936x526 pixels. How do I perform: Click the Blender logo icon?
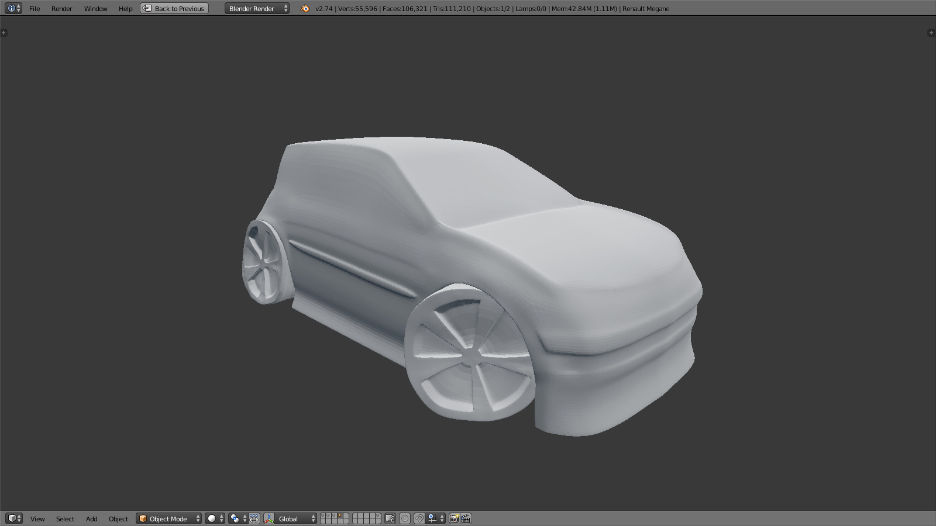click(304, 8)
